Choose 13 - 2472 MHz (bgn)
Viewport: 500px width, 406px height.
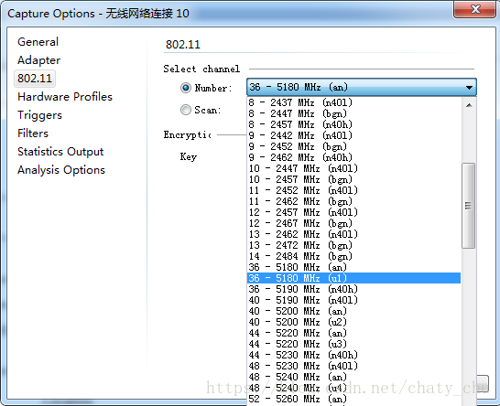[354, 245]
